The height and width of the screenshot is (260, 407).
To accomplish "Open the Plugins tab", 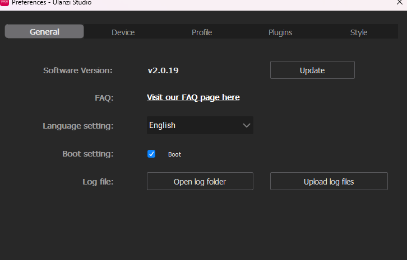I will click(280, 32).
